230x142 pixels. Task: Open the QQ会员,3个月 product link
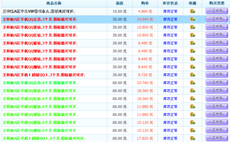[x=40, y=19]
